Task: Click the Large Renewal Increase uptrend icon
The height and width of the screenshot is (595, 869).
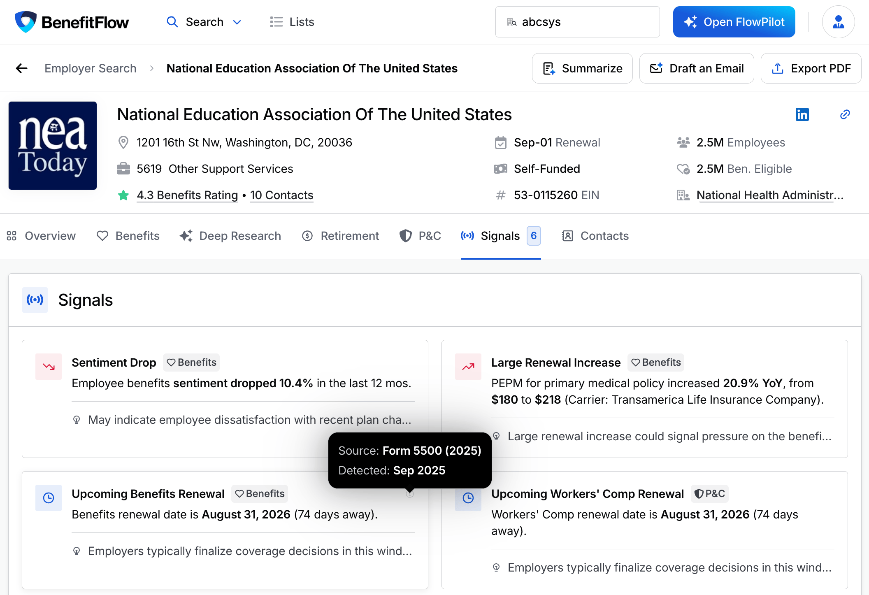Action: (468, 367)
